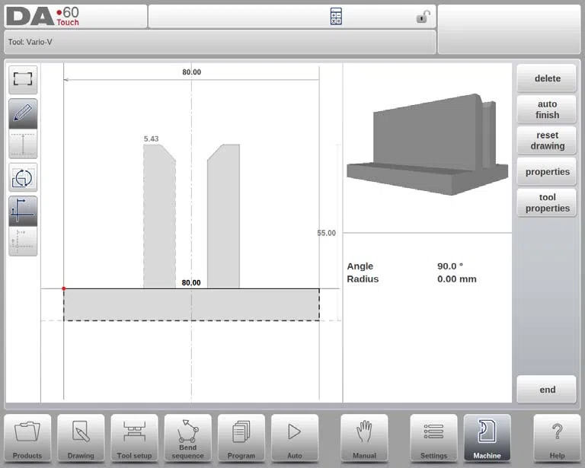Click the delete button
Viewport: 585px width, 468px height.
coord(547,78)
